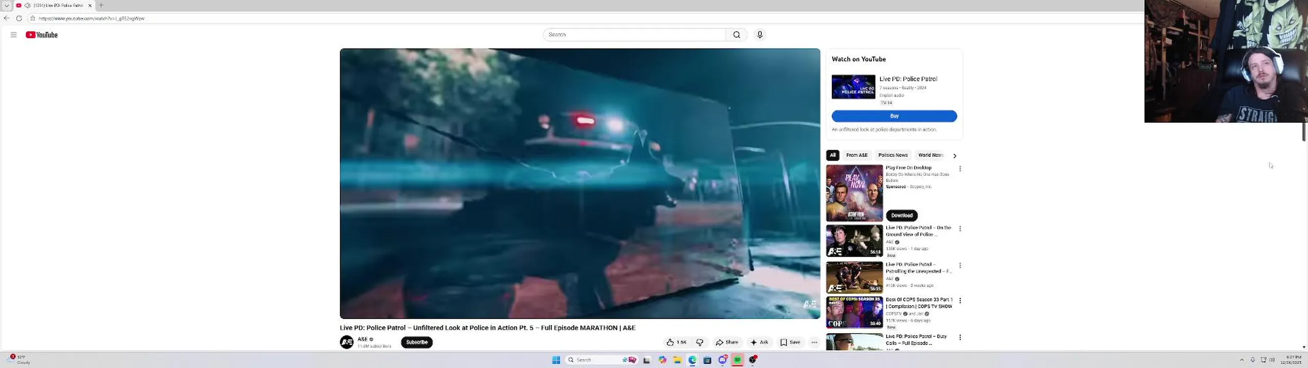The width and height of the screenshot is (1308, 368).
Task: Open a new browser tab
Action: (x=101, y=5)
